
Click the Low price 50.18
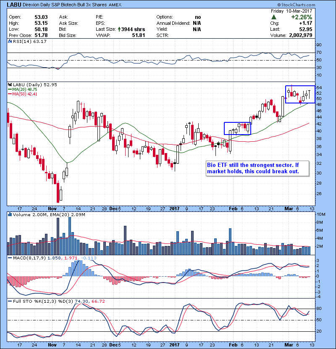click(41, 29)
